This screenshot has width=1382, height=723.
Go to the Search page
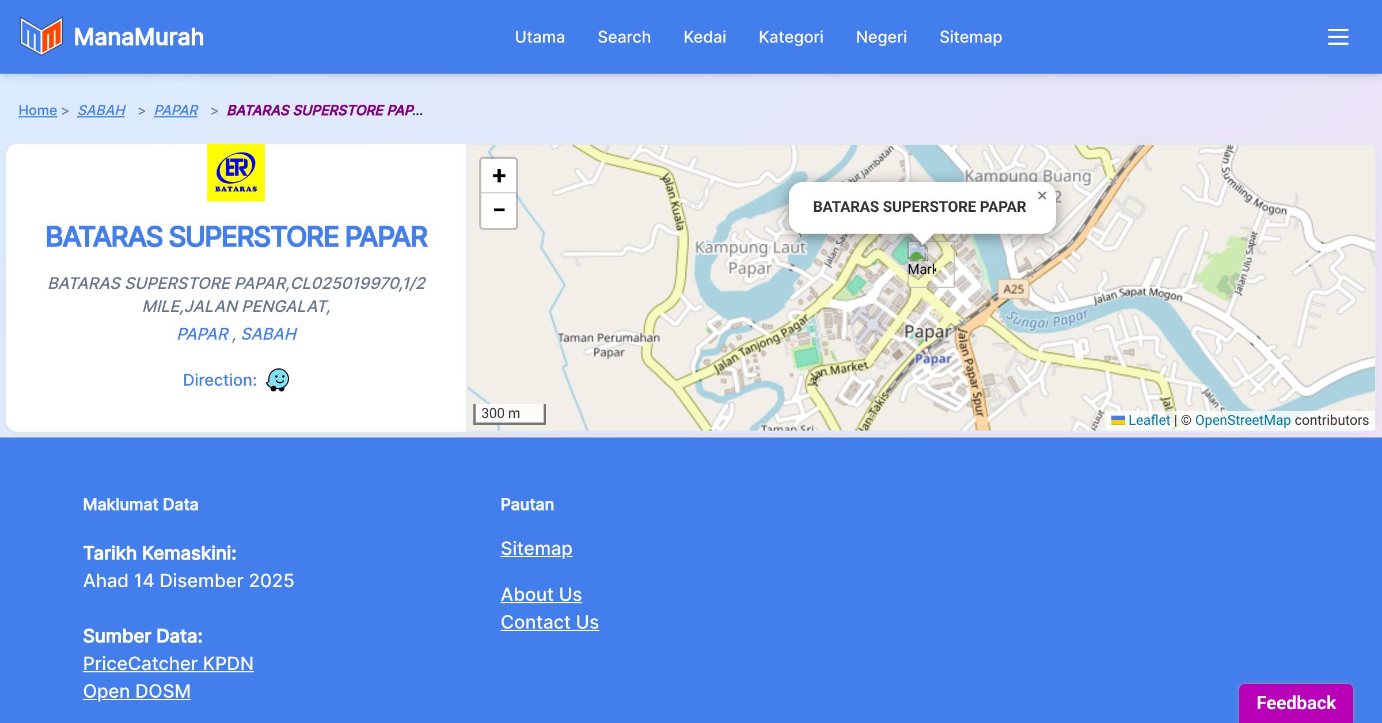click(624, 37)
